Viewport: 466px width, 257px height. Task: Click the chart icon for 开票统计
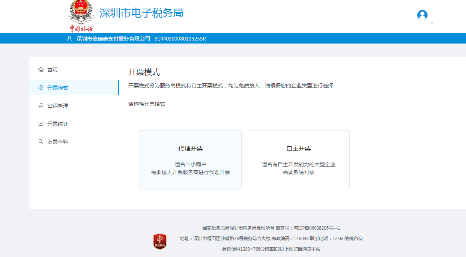tap(41, 124)
